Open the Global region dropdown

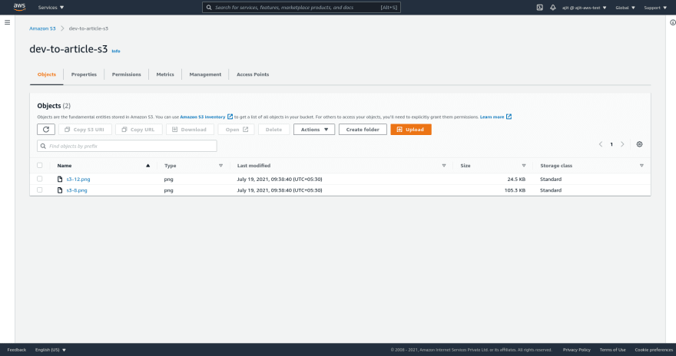point(625,8)
